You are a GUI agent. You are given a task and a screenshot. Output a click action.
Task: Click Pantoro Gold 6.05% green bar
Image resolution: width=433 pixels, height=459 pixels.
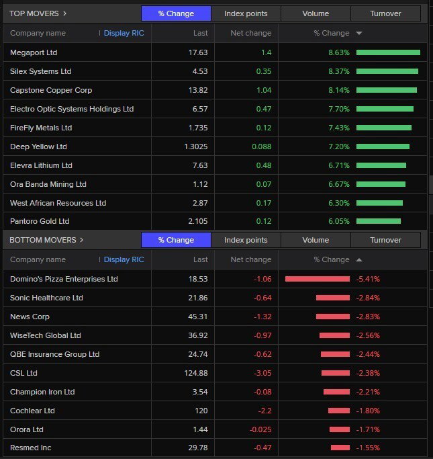(x=379, y=221)
